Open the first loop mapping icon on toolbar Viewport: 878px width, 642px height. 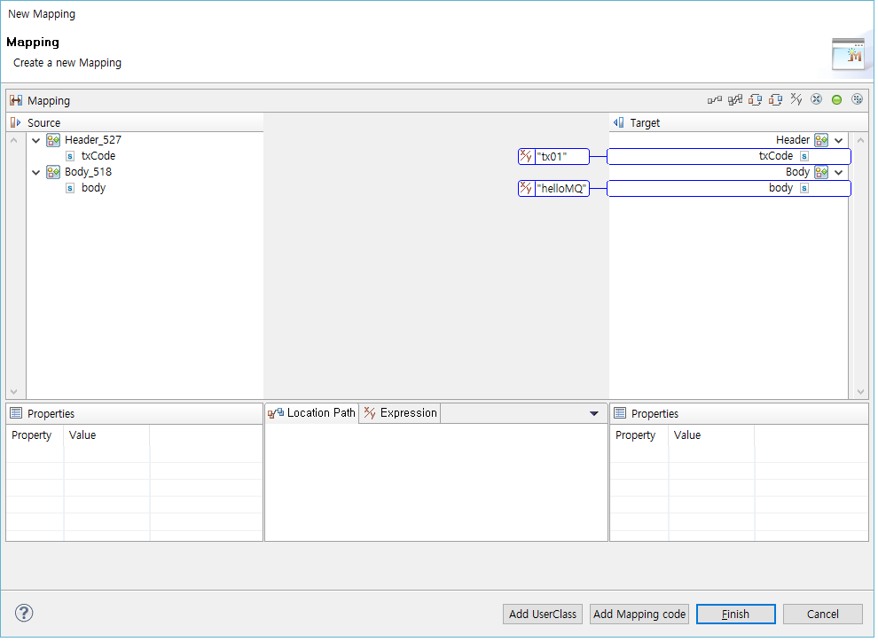coord(756,99)
